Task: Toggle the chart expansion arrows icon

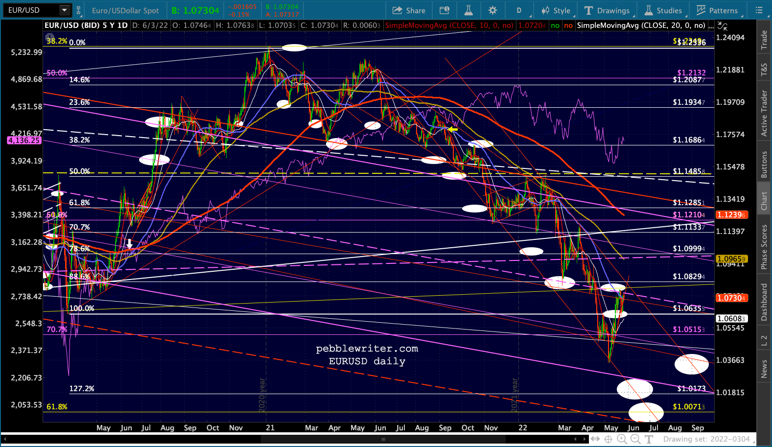Action: point(595,439)
